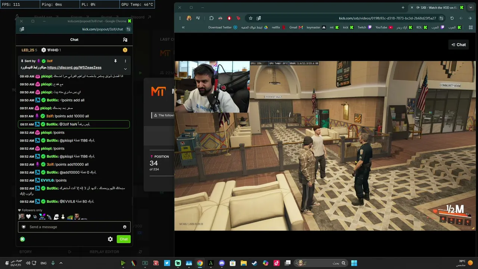Open the Chrome profile avatar
Viewport: 478px width, 269px height.
189,18
